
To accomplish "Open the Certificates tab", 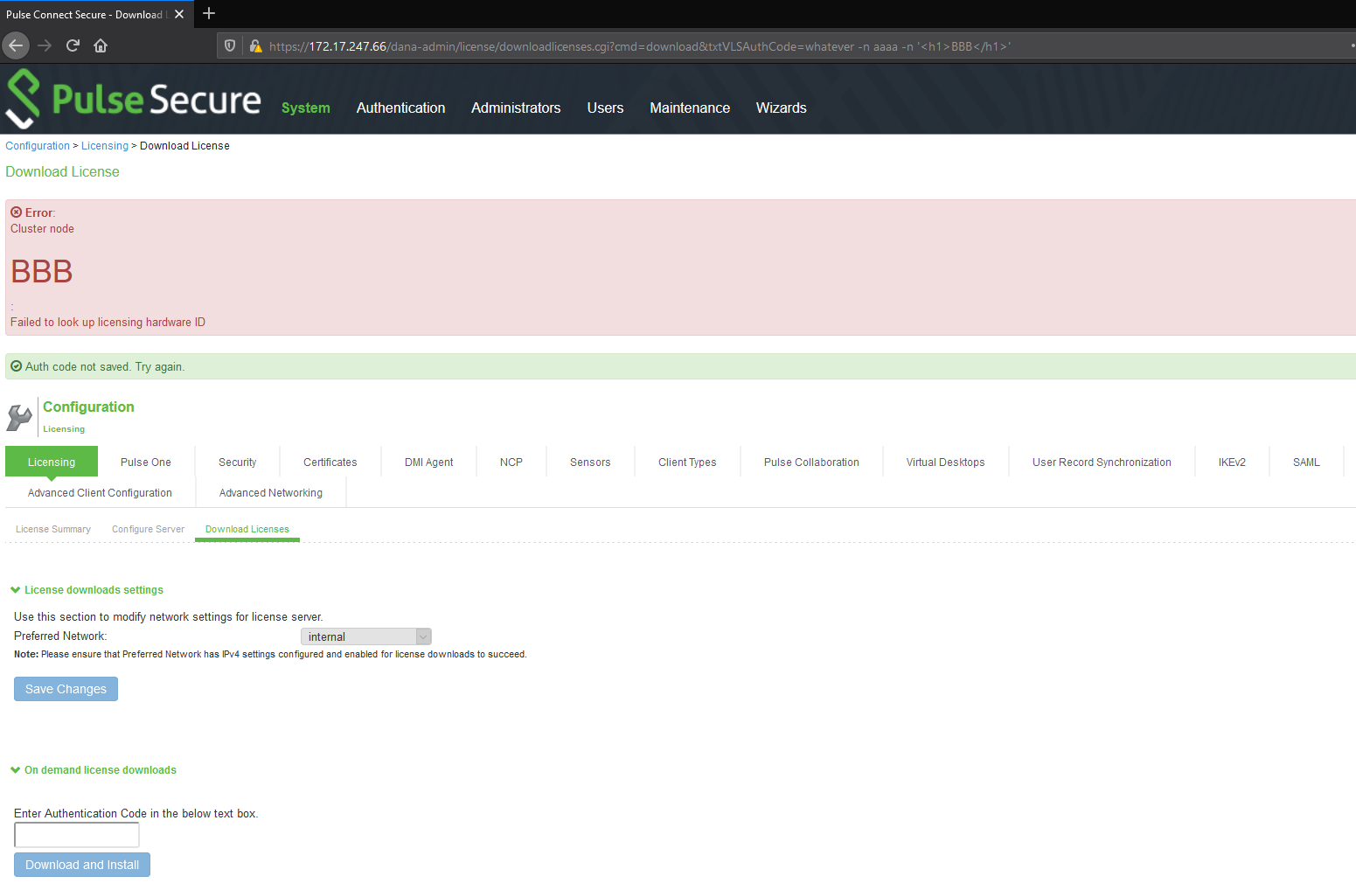I will pos(330,462).
